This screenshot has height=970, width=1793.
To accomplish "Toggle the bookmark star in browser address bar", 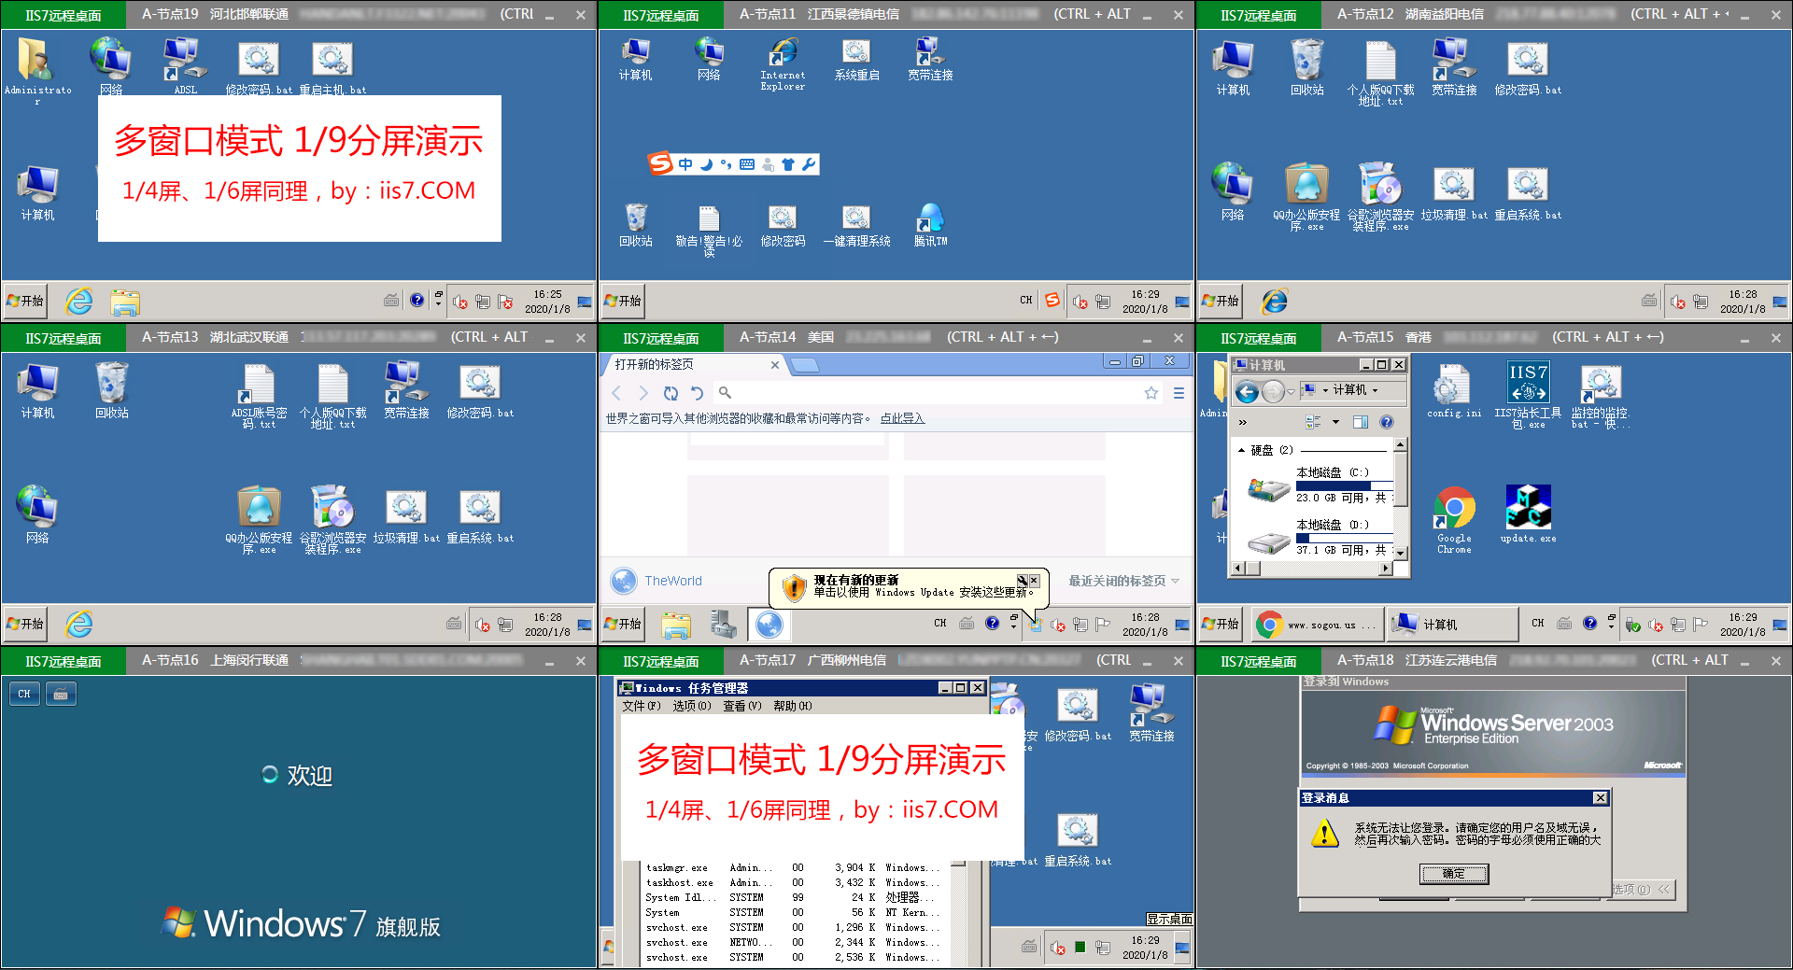I will [x=1151, y=393].
